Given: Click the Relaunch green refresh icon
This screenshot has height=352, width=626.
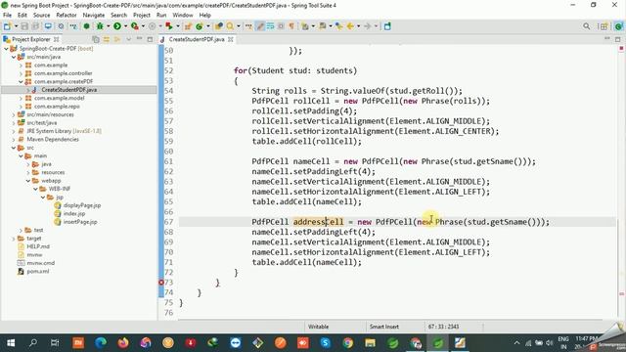Looking at the screenshot, I should [199, 26].
